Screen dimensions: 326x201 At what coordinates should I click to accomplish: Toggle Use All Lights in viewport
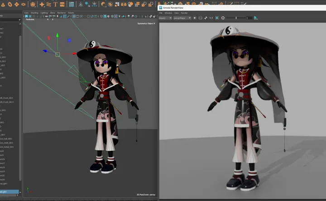tap(120, 16)
